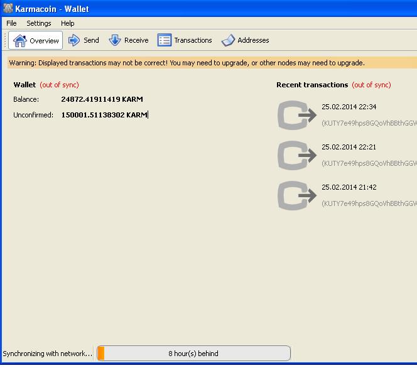Viewport: 417px width, 368px height.
Task: Open the Help menu
Action: [67, 23]
